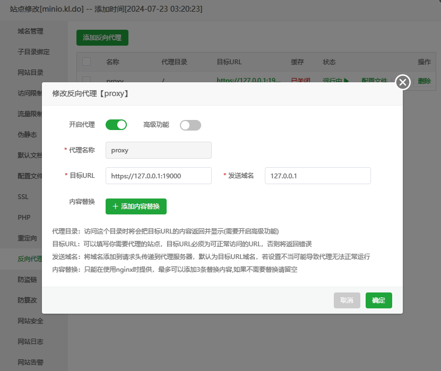Click the 确定 confirm button

tap(378, 300)
